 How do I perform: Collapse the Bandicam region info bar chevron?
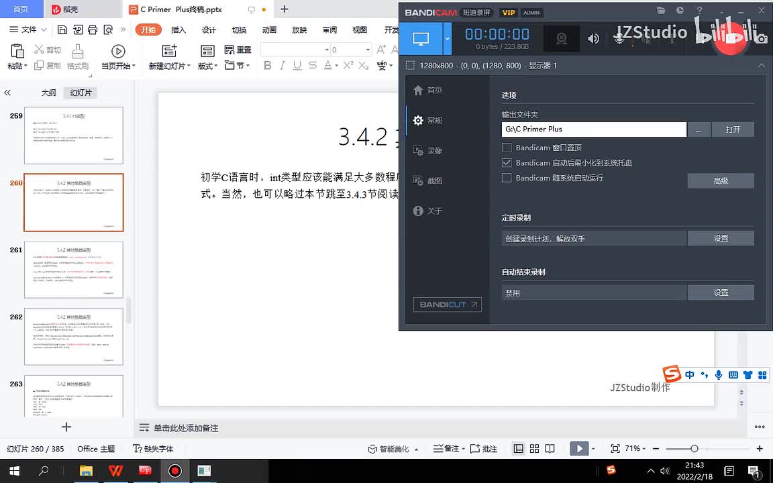coord(761,65)
